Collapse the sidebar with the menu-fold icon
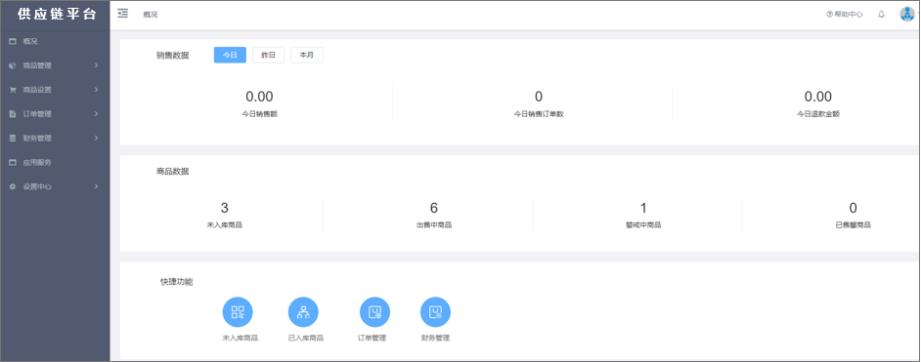This screenshot has width=921, height=362. 123,14
